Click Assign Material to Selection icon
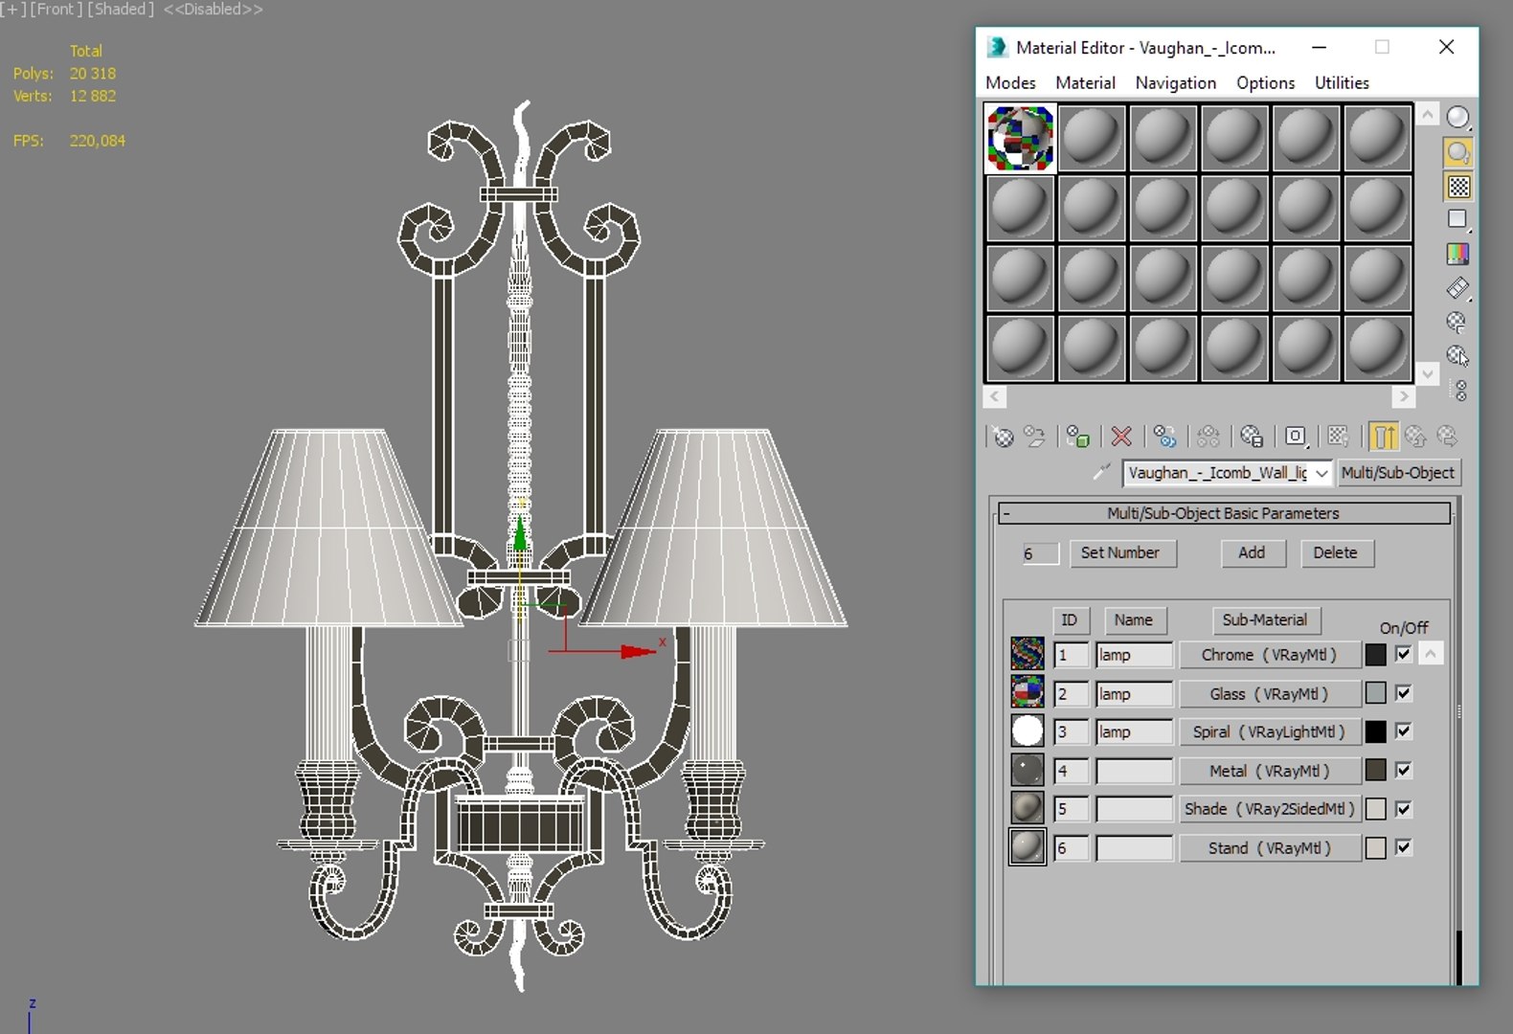Viewport: 1513px width, 1034px height. pyautogui.click(x=1078, y=438)
